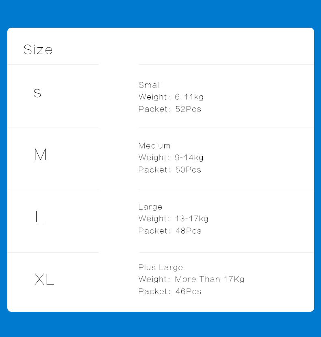321x337 pixels.
Task: Click the blue border below the card
Action: click(x=160, y=324)
